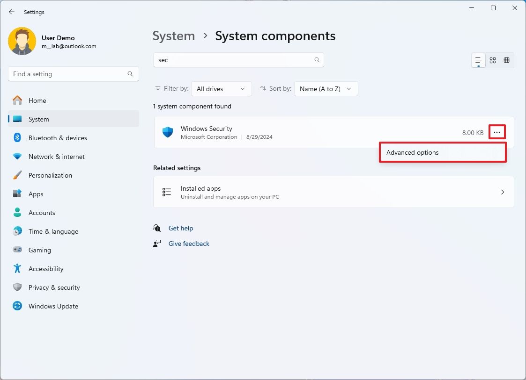The image size is (526, 380).
Task: Switch to table view layout
Action: (x=506, y=60)
